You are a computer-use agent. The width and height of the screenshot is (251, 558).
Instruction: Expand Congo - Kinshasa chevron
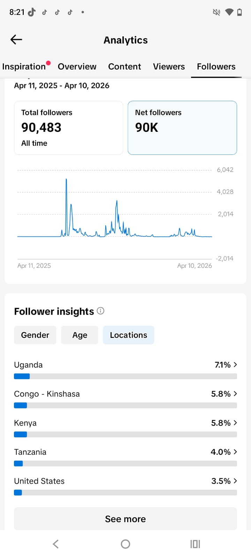(235, 394)
